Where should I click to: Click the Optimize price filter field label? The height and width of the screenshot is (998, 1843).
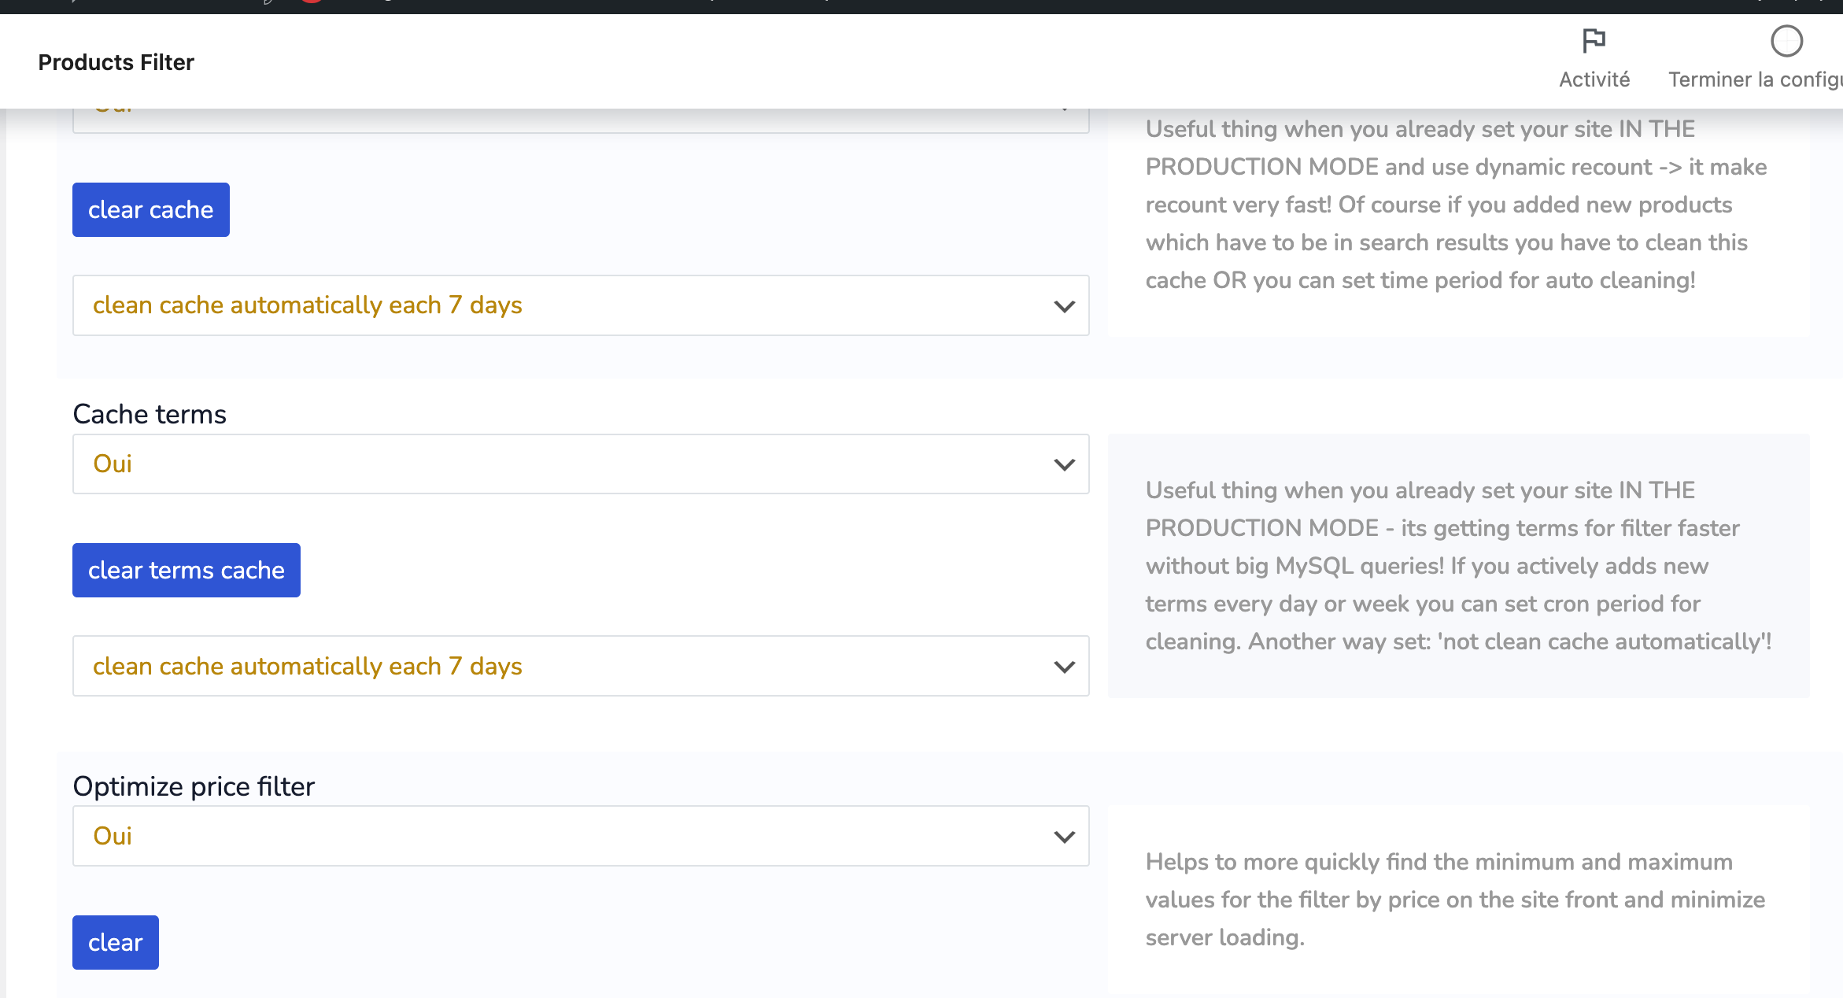[194, 786]
